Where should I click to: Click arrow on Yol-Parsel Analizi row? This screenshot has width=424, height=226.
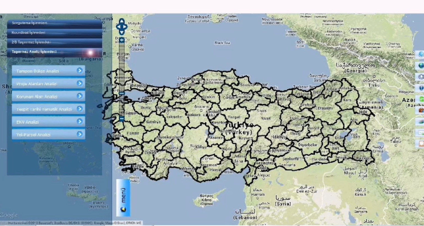(x=80, y=134)
